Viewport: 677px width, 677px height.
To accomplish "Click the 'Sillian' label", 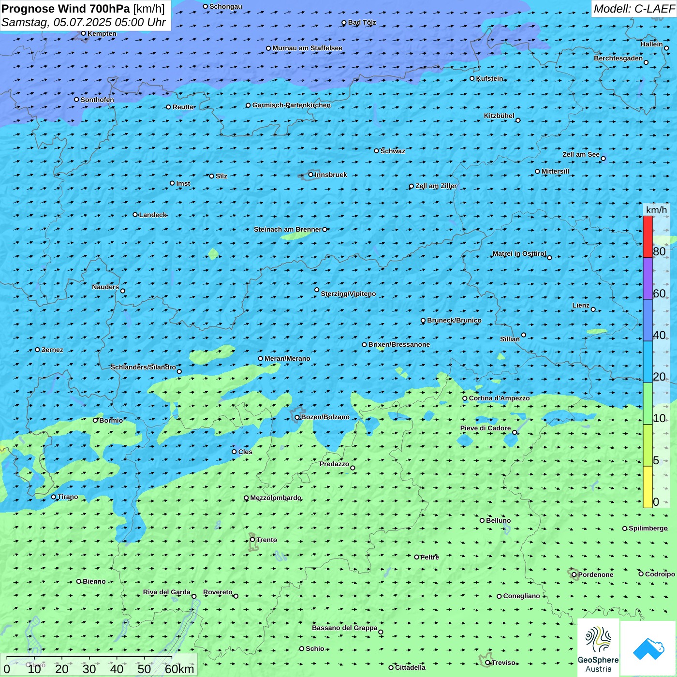I will 510,339.
